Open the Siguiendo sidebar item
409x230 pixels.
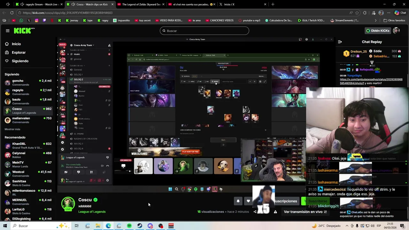[x=20, y=61]
